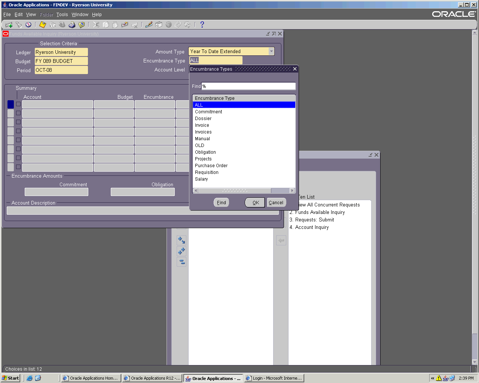The width and height of the screenshot is (479, 383).
Task: Open the View menu
Action: tap(31, 15)
